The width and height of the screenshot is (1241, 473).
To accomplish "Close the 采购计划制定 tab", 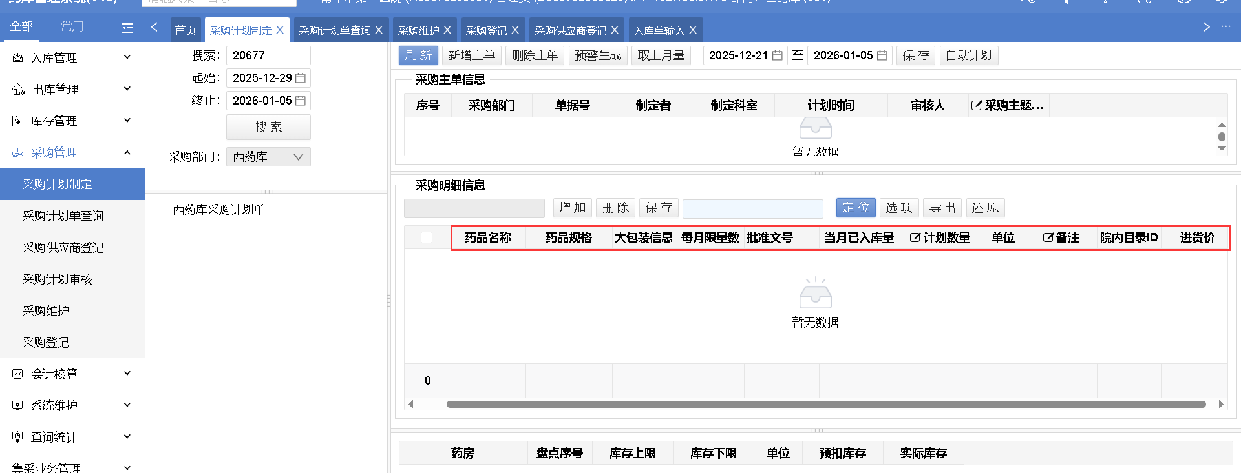I will tap(280, 30).
